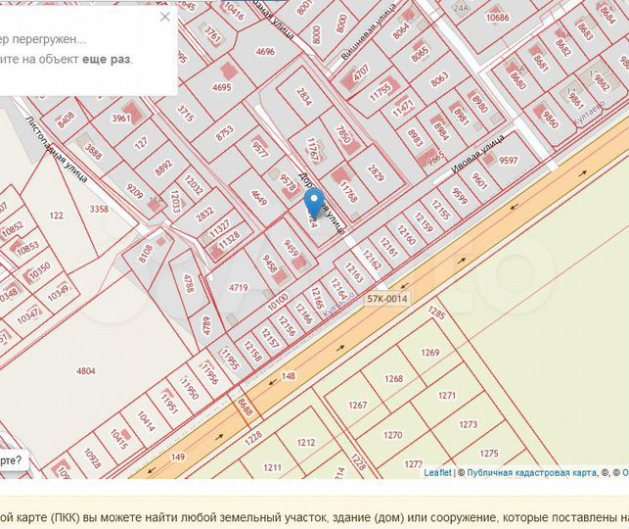Click parcel number 10349
629x529 pixels.
[58, 294]
